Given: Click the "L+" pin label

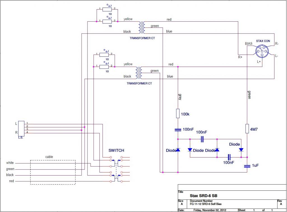Looking at the screenshot, I should click(x=259, y=61).
